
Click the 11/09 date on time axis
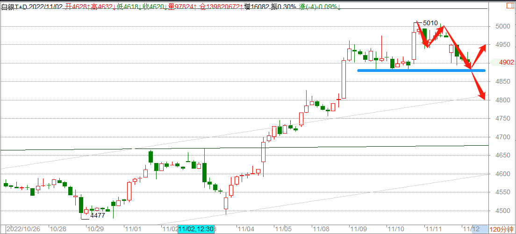(x=358, y=229)
